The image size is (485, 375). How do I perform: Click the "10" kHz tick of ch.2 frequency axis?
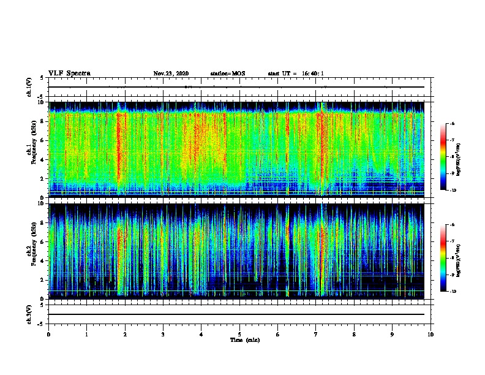coord(41,203)
